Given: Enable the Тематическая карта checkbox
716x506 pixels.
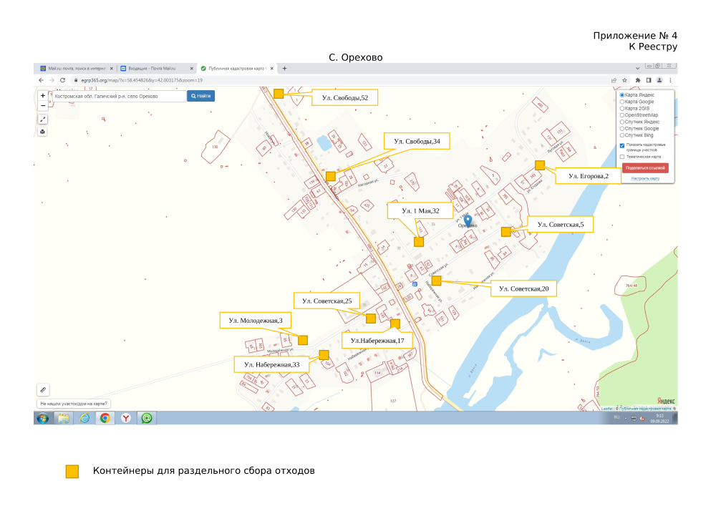Looking at the screenshot, I should point(622,156).
